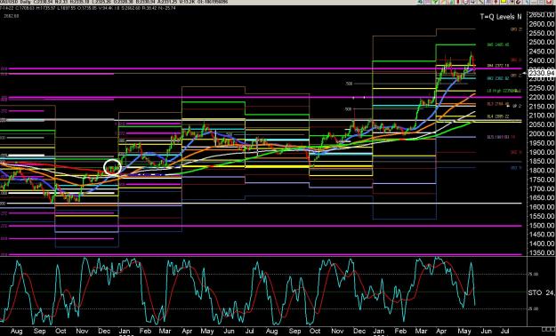Click the rightmost Jun label on time axis
The width and height of the screenshot is (556, 336).
(486, 332)
